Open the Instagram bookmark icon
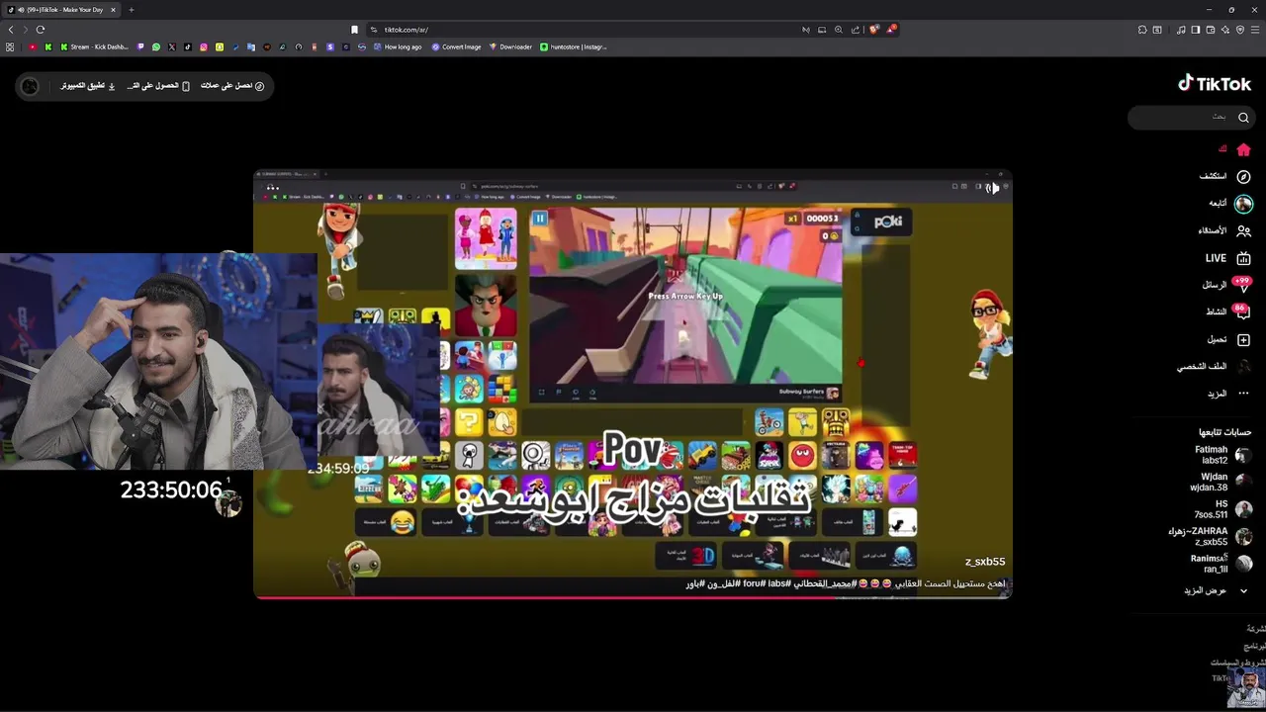 click(x=204, y=46)
